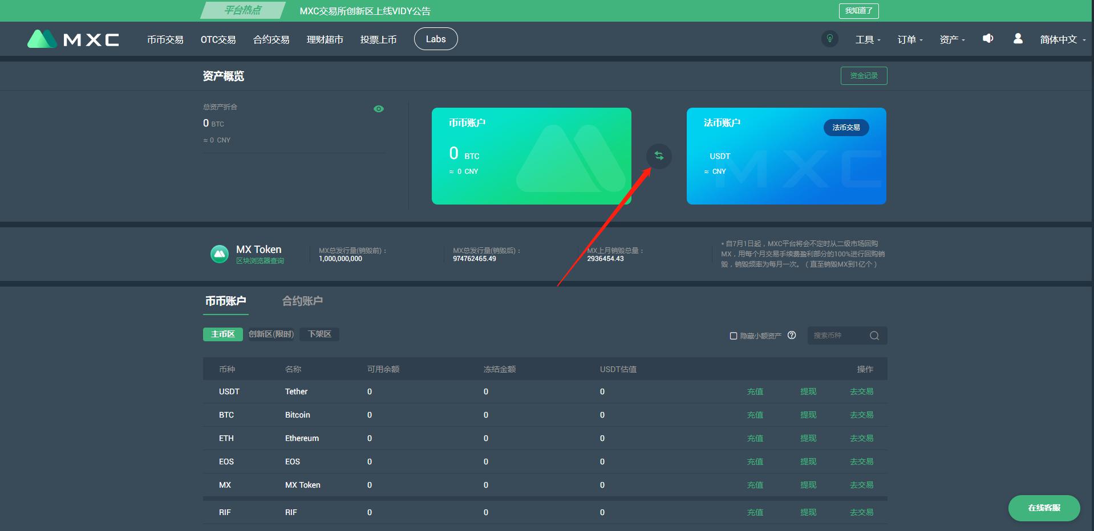
Task: Click 提现 for MX Token row
Action: click(x=808, y=485)
